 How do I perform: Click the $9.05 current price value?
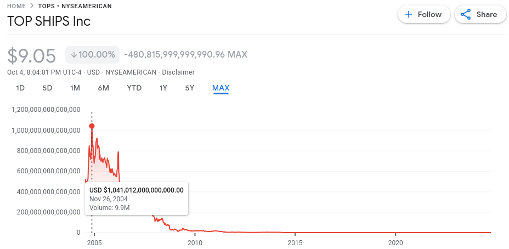point(31,55)
